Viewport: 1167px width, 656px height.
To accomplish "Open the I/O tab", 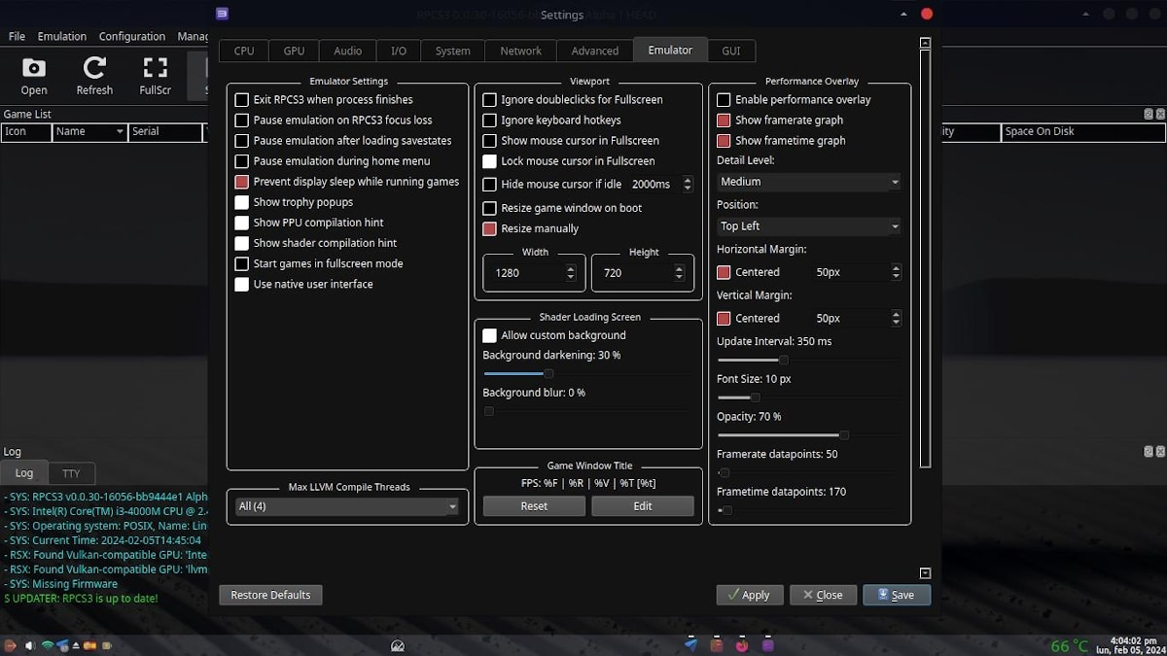I will coord(399,51).
